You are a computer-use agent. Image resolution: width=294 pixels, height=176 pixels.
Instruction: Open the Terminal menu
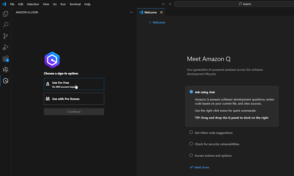[75, 4]
